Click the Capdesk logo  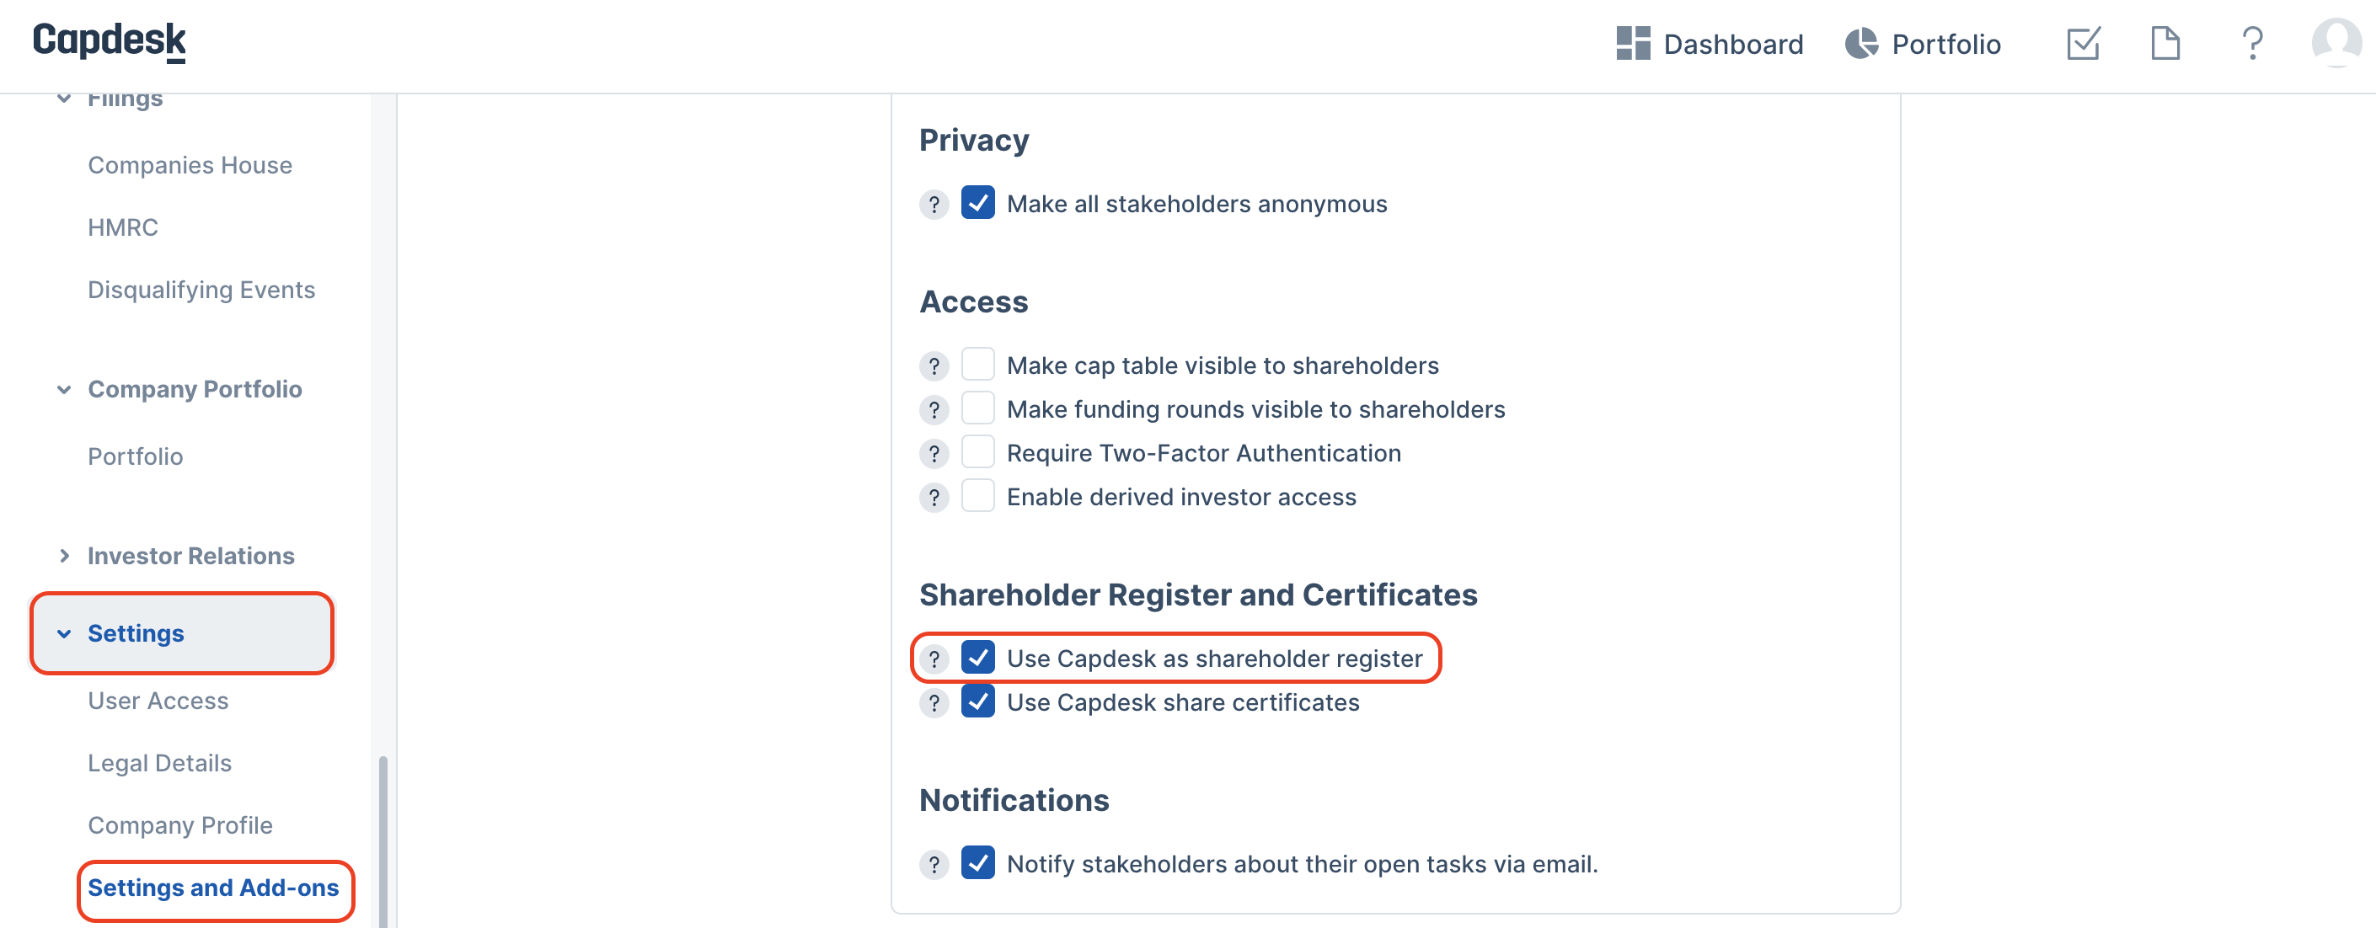point(109,40)
